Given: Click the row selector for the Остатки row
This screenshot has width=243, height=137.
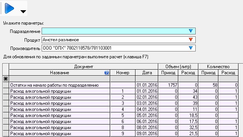Looking at the screenshot, I should pyautogui.click(x=6, y=85).
